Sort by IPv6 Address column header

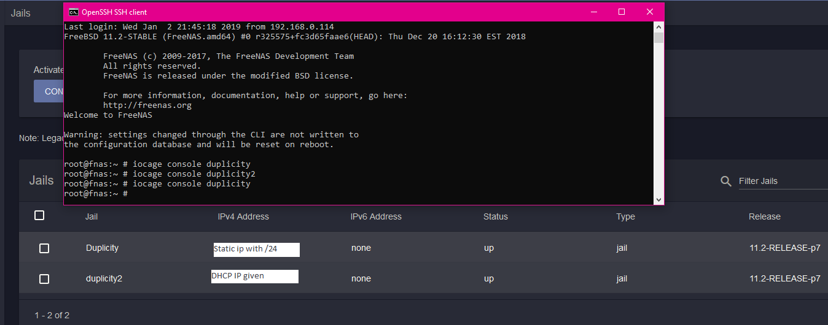[x=376, y=216]
